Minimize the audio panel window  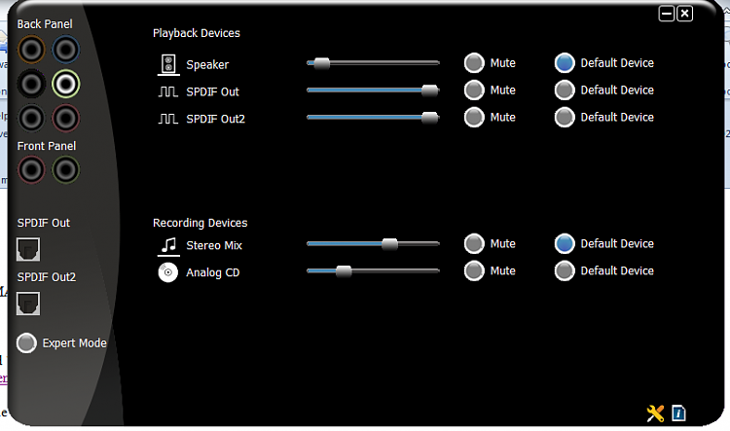[667, 14]
